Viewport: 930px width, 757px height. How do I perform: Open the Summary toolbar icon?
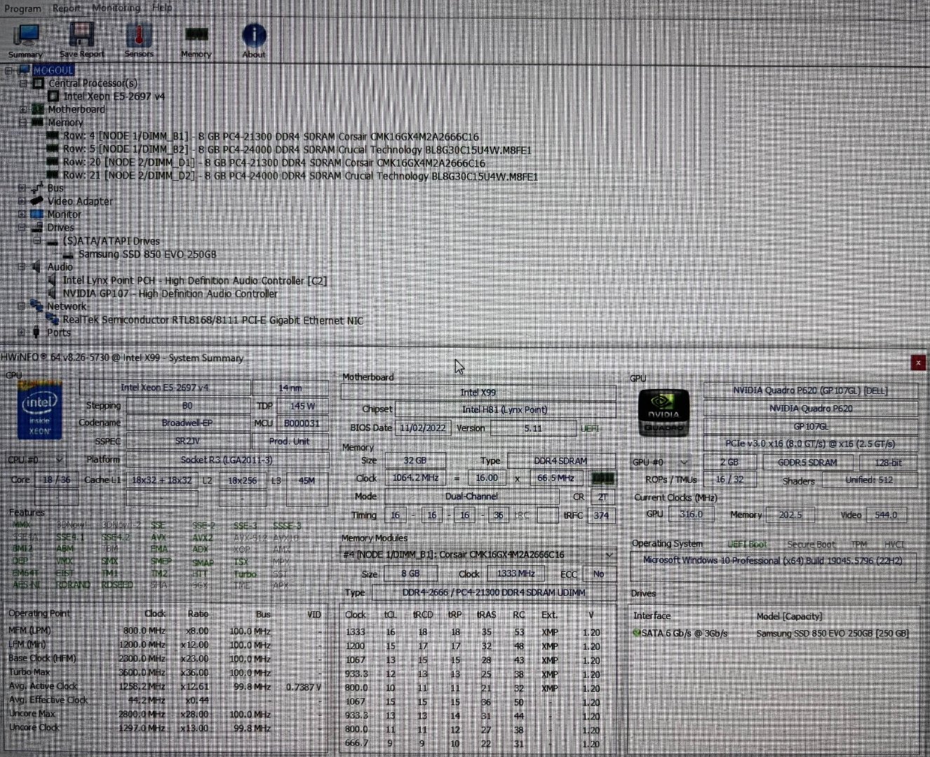click(27, 40)
